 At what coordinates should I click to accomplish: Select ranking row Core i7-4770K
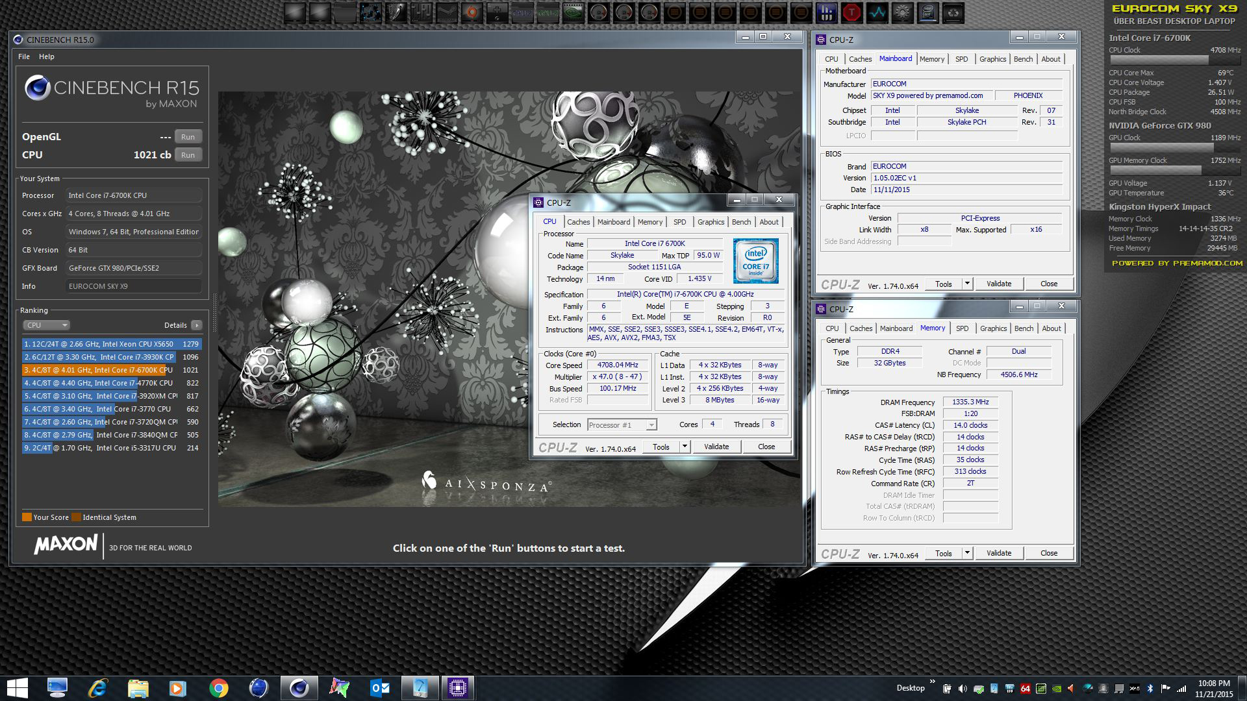pos(112,383)
